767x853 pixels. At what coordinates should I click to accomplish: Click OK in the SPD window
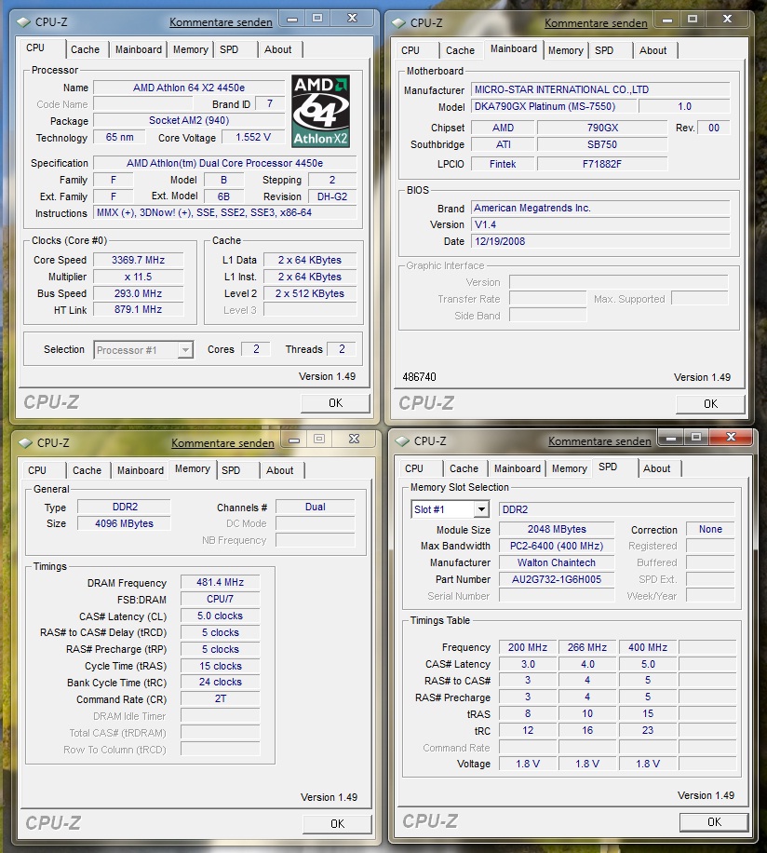[714, 822]
